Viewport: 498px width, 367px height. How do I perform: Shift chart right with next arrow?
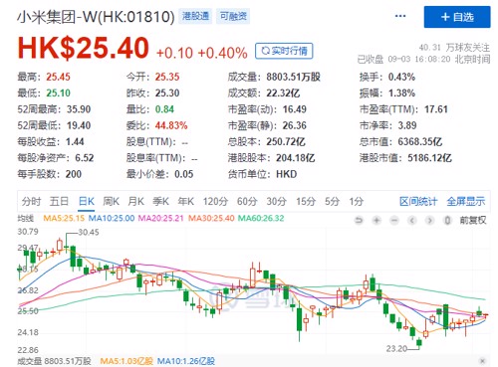pyautogui.click(x=429, y=220)
